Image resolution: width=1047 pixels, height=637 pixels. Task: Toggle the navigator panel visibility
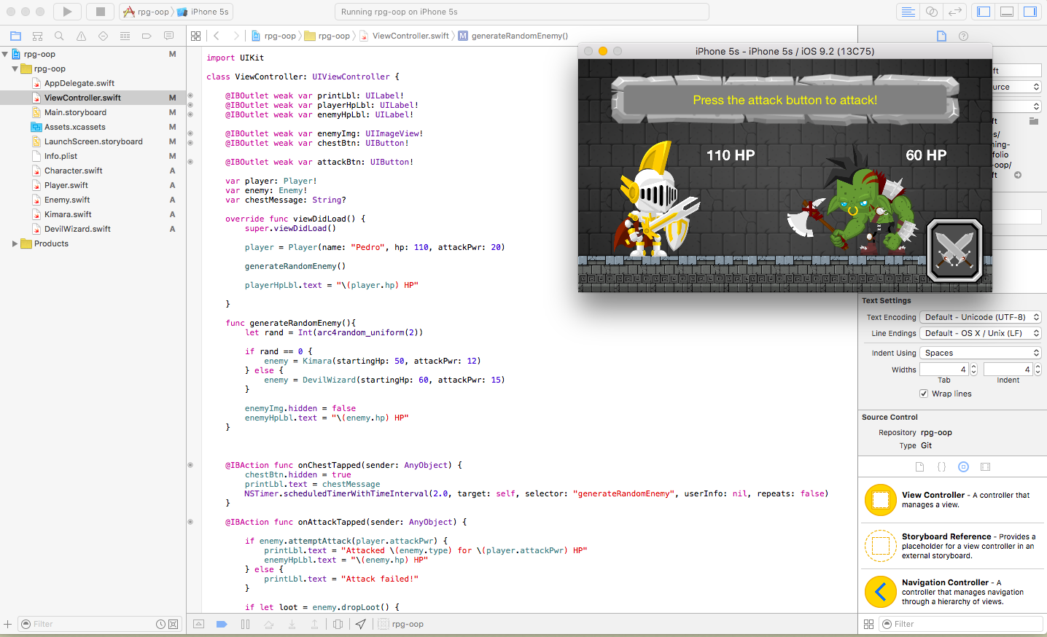(984, 12)
